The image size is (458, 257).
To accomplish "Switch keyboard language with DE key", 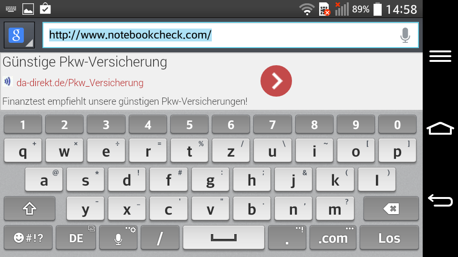I will (x=76, y=237).
